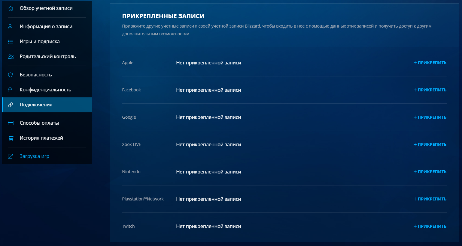Open Родительский контроль page
The height and width of the screenshot is (246, 462).
(x=47, y=57)
